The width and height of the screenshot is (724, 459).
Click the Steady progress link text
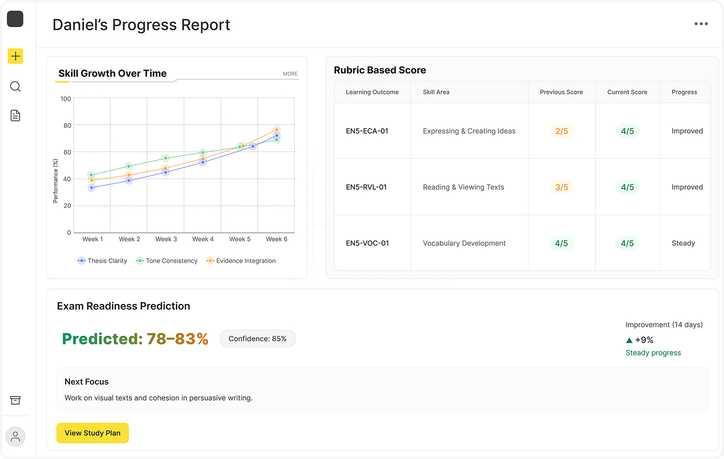653,353
